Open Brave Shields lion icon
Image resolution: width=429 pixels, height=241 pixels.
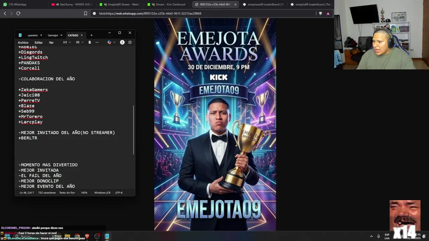pyautogui.click(x=320, y=13)
